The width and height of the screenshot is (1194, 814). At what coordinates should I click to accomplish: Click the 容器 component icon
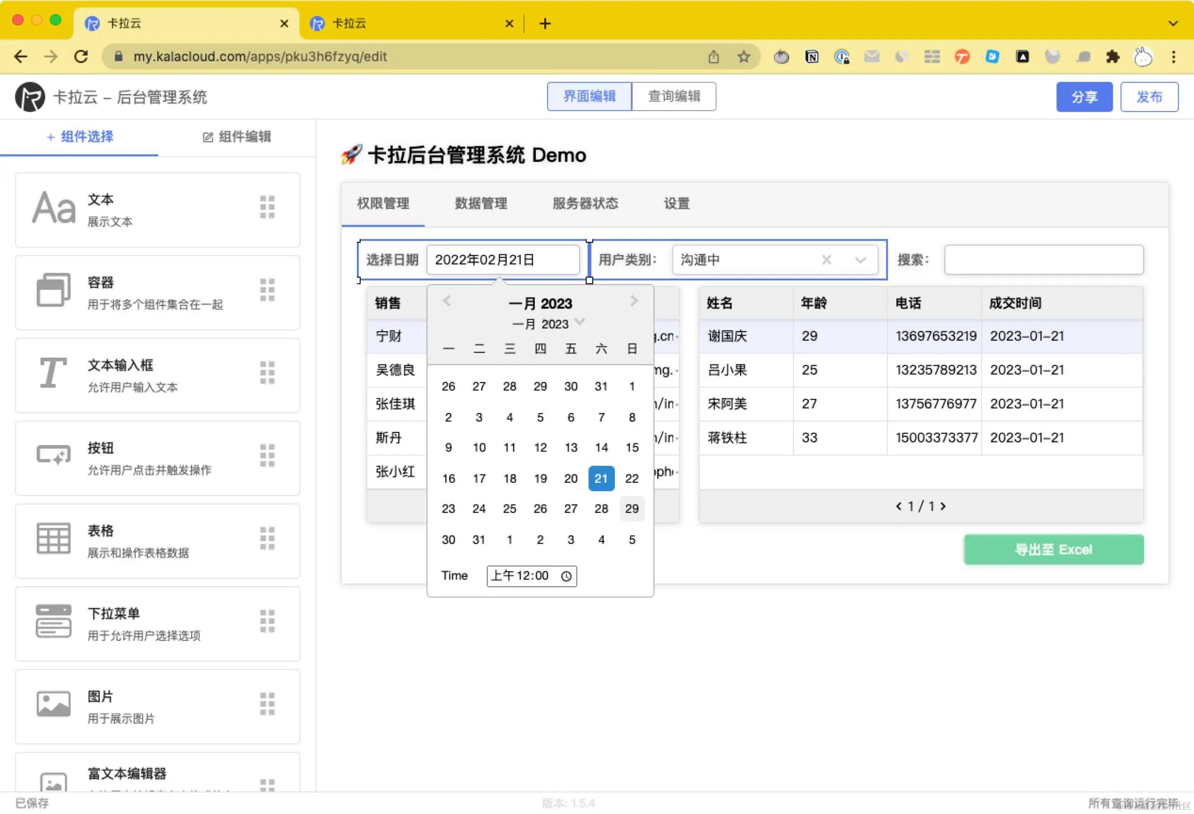[53, 290]
